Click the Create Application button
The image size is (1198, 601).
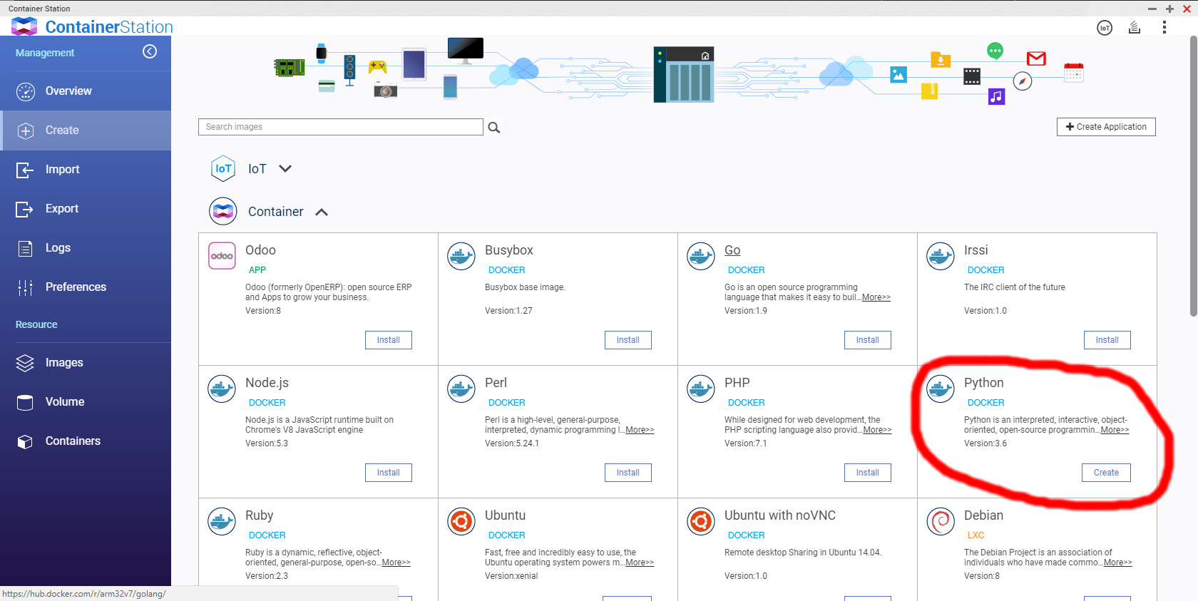click(1106, 127)
